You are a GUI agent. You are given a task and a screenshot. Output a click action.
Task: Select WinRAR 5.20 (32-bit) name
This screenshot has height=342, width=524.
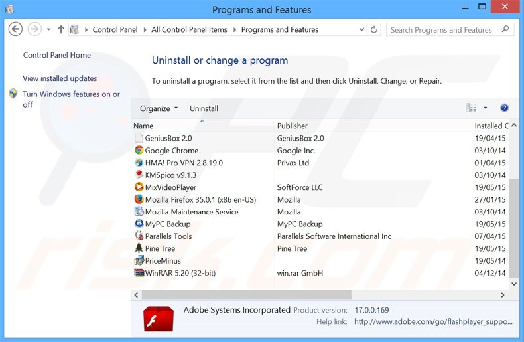180,273
